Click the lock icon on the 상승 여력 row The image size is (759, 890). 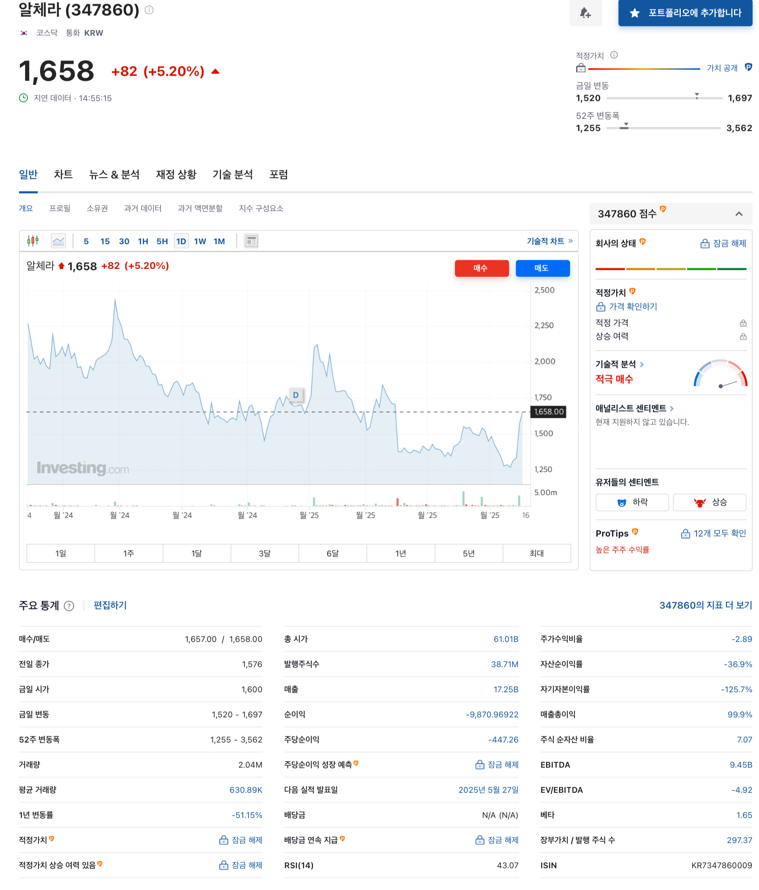click(x=743, y=336)
